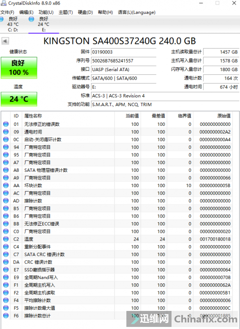Select the 擦除计数总计 attribute name
The width and height of the screenshot is (240, 329).
pyautogui.click(x=37, y=315)
